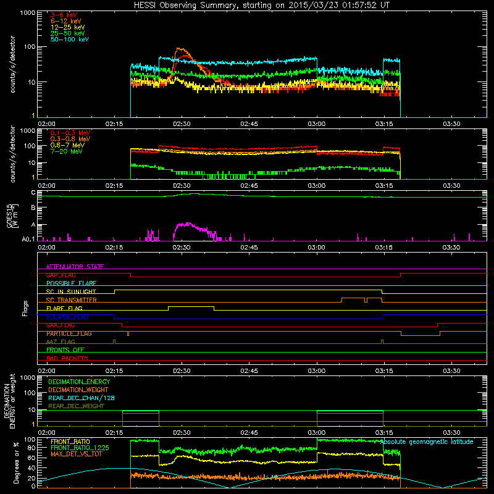Click the HESSI Observing Summary title text
This screenshot has height=494, width=494.
coord(261,5)
